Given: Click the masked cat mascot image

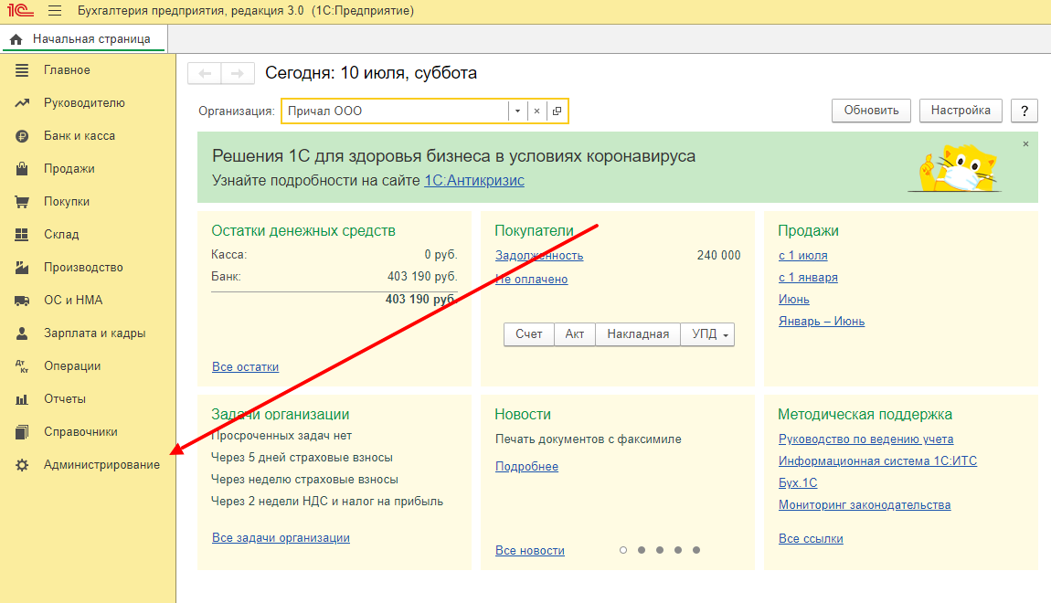Looking at the screenshot, I should point(957,169).
